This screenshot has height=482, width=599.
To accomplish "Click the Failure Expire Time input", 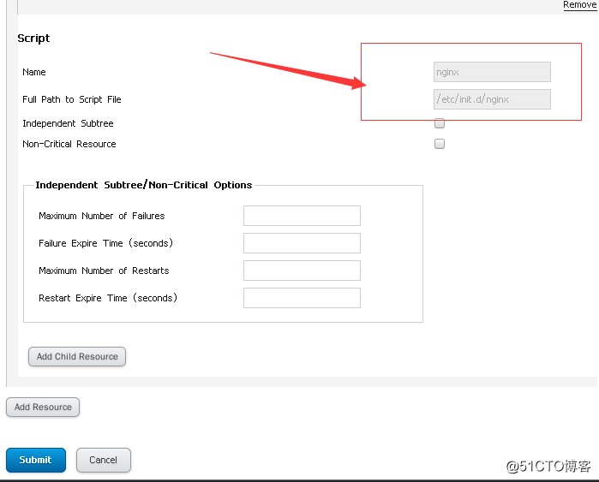I will click(x=302, y=243).
